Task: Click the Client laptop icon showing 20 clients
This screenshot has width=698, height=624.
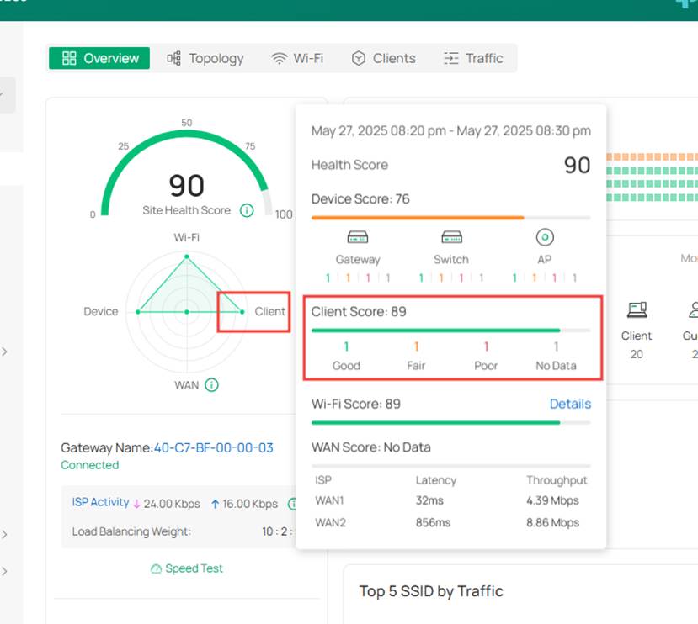Action: [637, 309]
